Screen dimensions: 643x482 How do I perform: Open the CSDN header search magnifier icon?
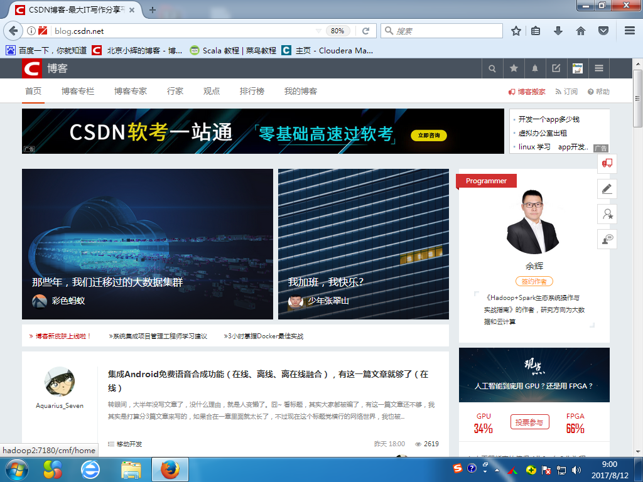(492, 68)
